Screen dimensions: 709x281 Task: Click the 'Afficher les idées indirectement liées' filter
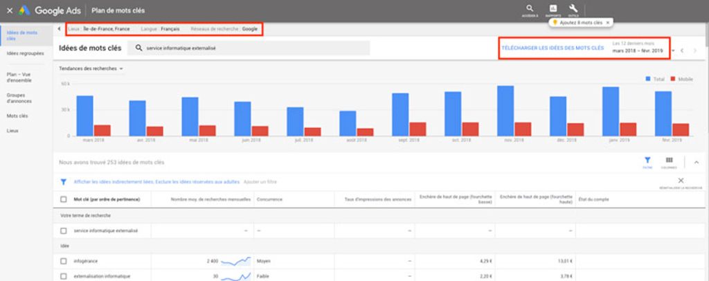coord(114,182)
